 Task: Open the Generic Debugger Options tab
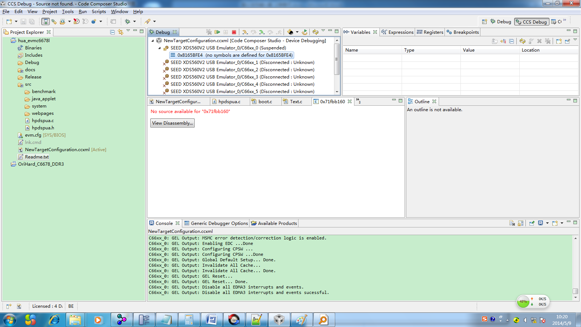pyautogui.click(x=216, y=223)
